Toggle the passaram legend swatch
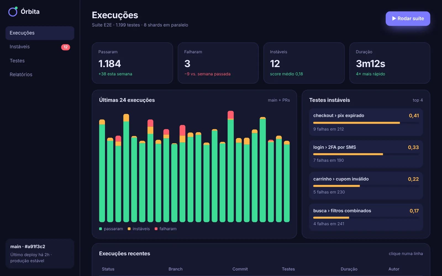The image size is (442, 276). pyautogui.click(x=101, y=229)
